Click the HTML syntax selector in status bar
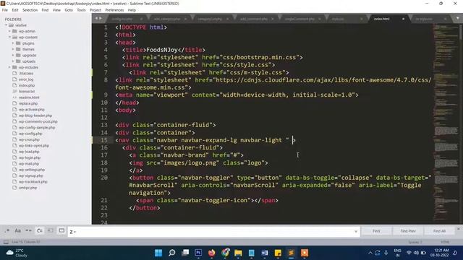 tap(445, 242)
